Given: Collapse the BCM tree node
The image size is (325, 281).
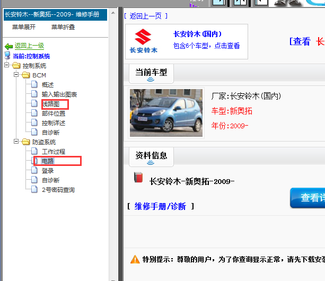Looking at the screenshot, I should 16,74.
